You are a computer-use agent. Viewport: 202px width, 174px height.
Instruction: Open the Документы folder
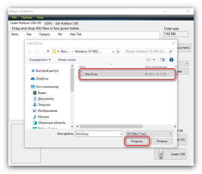tap(43, 99)
